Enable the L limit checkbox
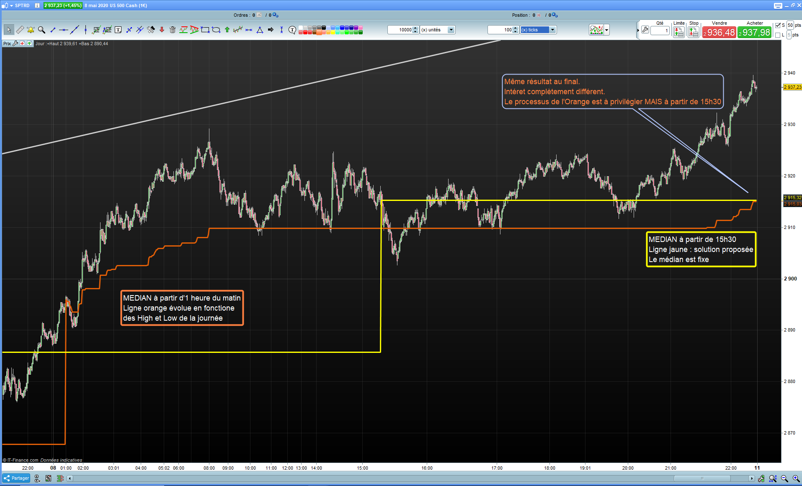The height and width of the screenshot is (486, 802). point(778,35)
